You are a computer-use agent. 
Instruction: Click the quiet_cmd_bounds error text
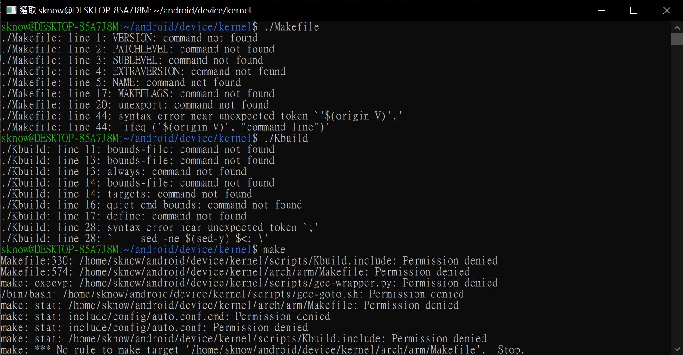(x=154, y=205)
